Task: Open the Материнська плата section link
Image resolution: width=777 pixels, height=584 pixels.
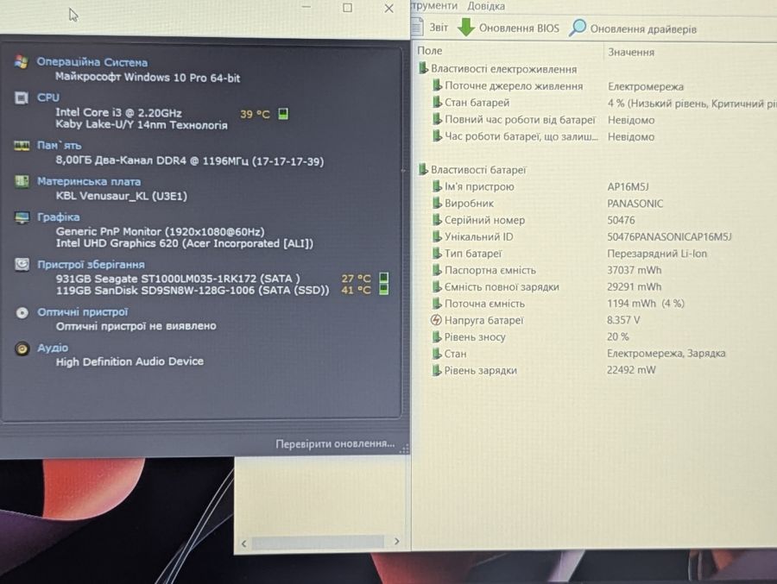Action: [x=89, y=182]
